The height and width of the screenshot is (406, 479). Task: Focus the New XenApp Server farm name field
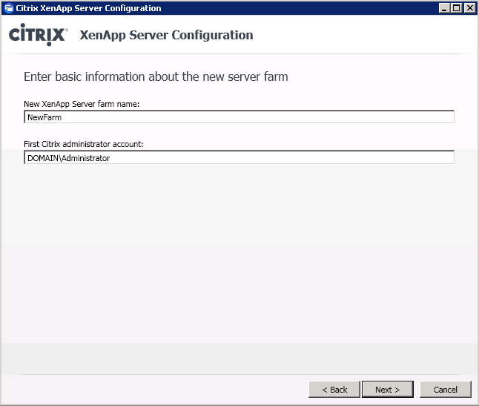click(239, 117)
